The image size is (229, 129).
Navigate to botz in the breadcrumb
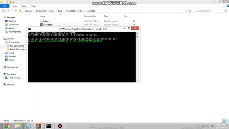point(60,11)
